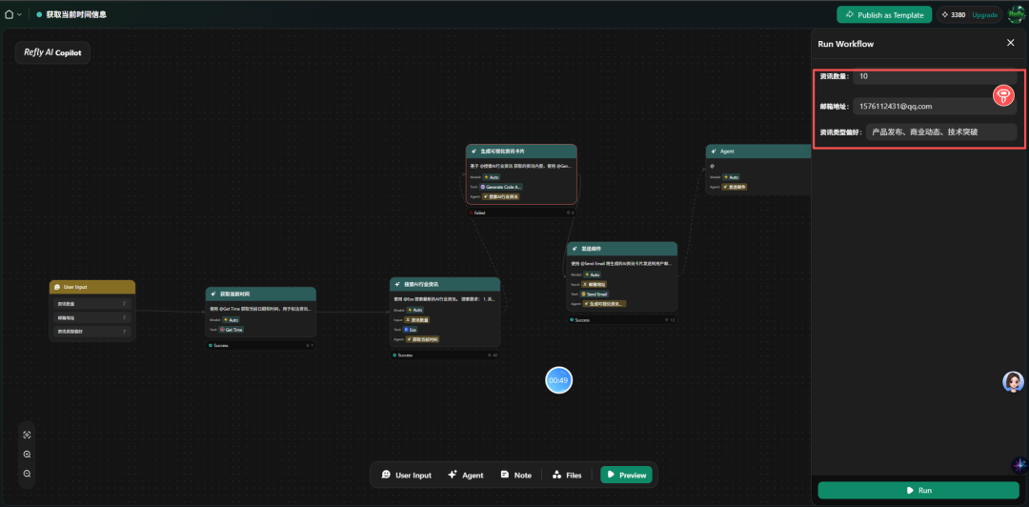Screen dimensions: 1029x507
Task: Click Success status under 搜索AI行业资讯 node
Action: point(402,355)
